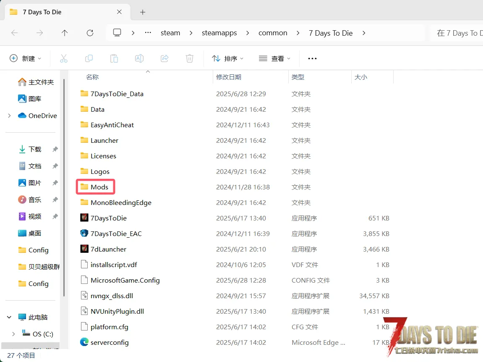Screen dimensions: 483x362
Task: Open 文档 in quick access
Action: 30,166
